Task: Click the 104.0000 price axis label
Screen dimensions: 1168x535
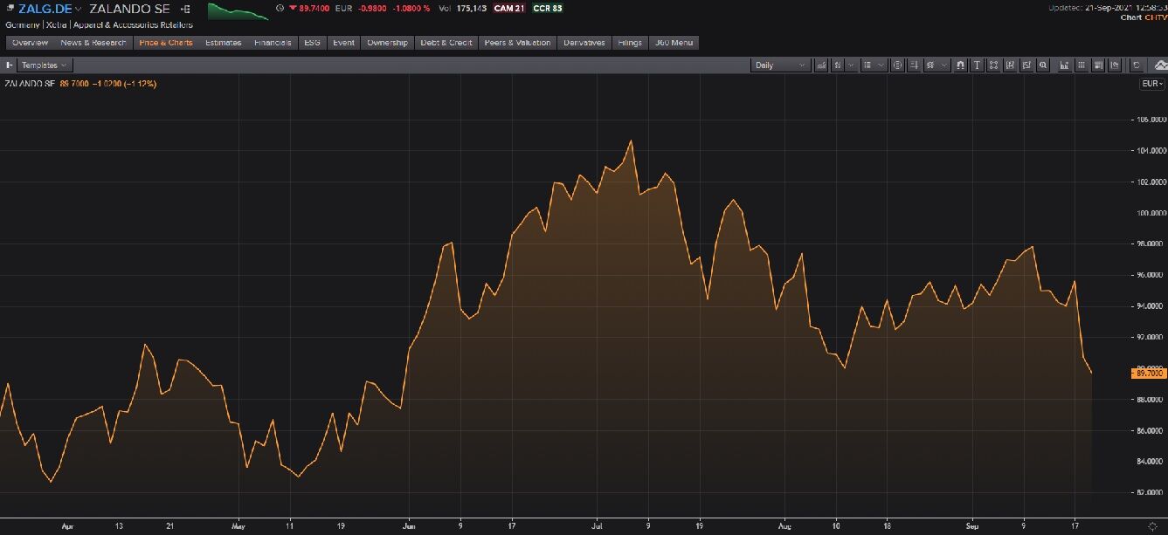Action: click(x=1150, y=151)
